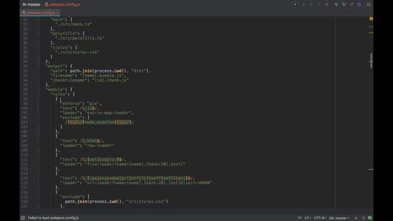The height and width of the screenshot is (221, 393).
Task: Collapse the "styles" array fold marker
Action: (39, 47)
